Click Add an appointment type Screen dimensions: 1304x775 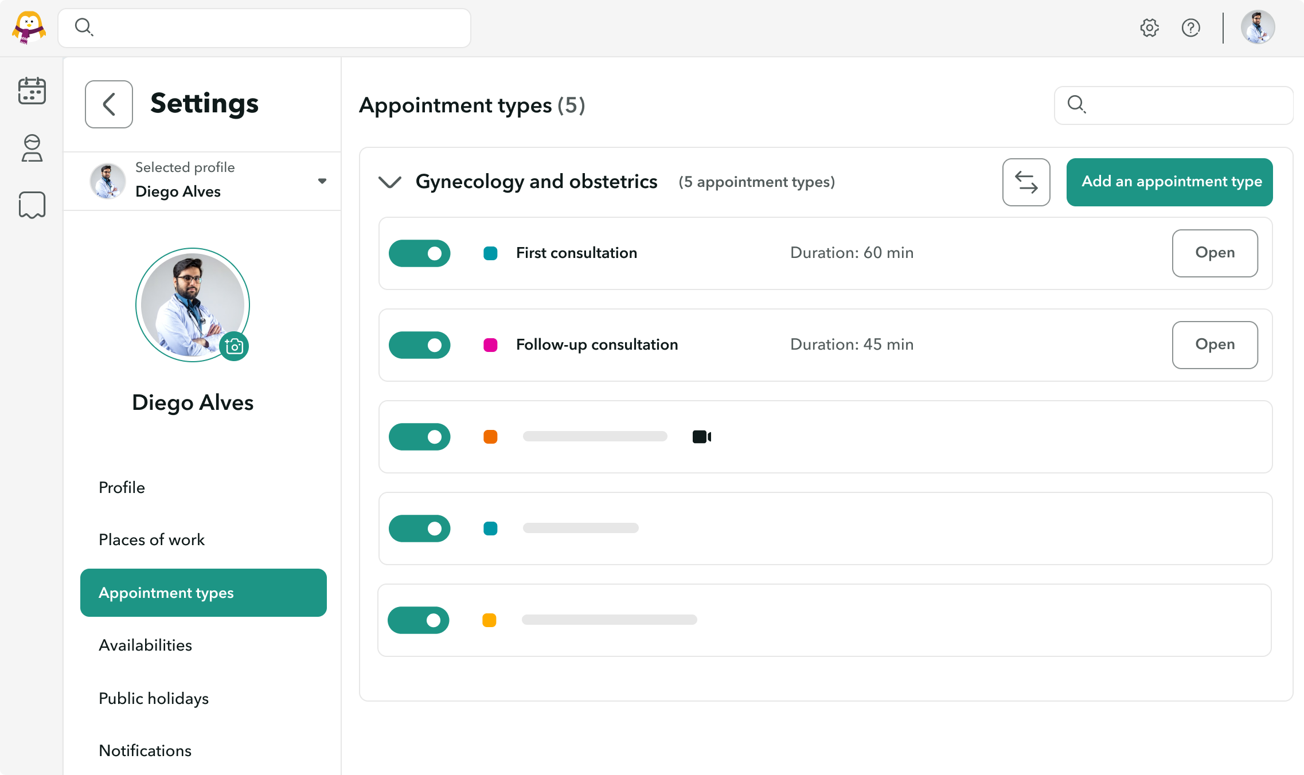click(1170, 182)
